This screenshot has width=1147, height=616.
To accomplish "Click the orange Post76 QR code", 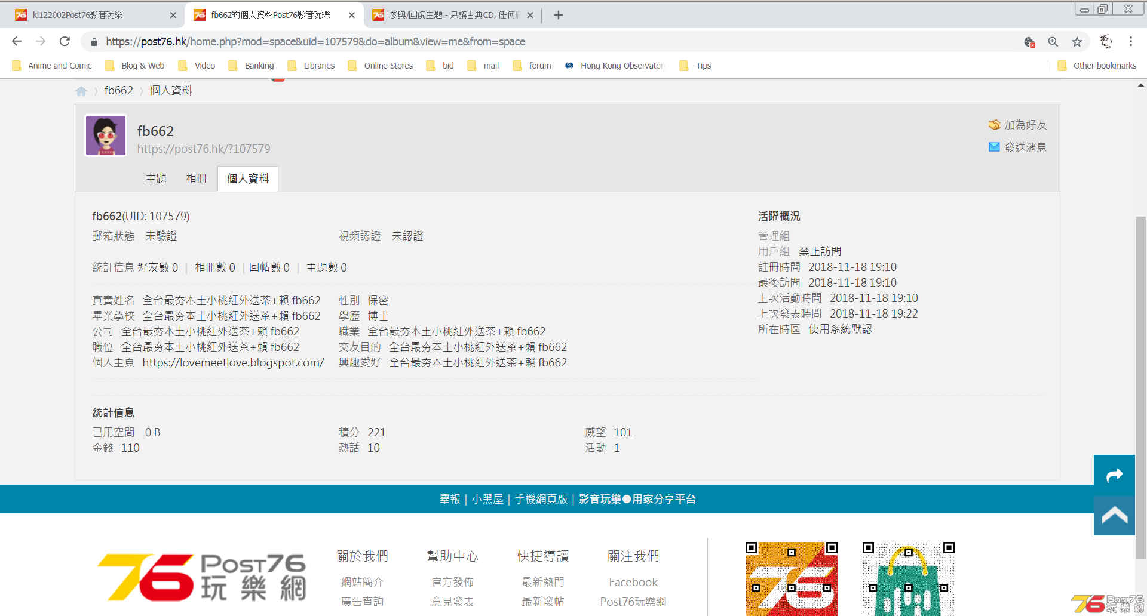I will (792, 579).
